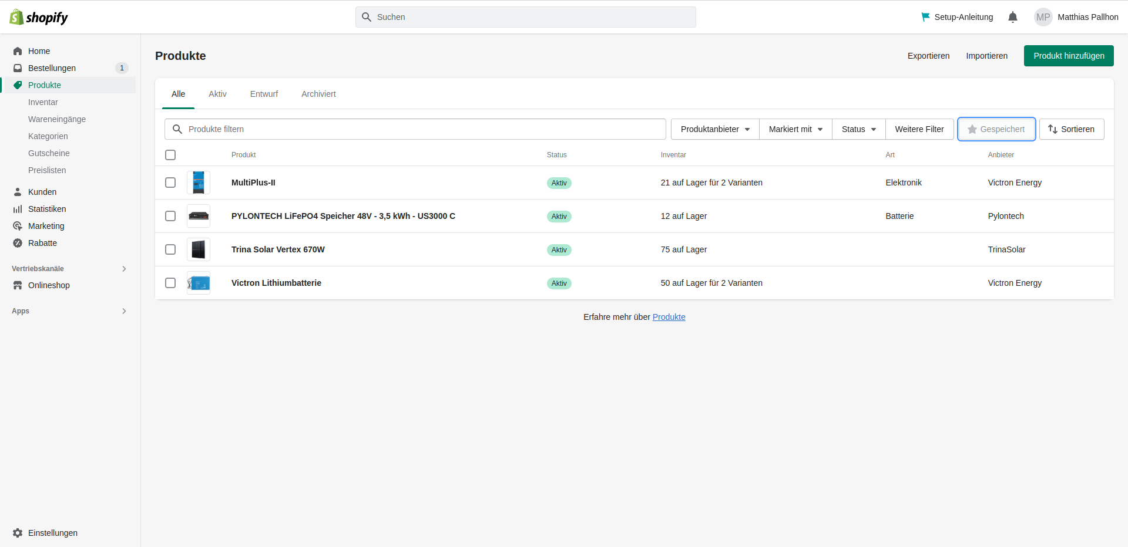The width and height of the screenshot is (1128, 547).
Task: Switch to the Entwurf tab
Action: point(264,94)
